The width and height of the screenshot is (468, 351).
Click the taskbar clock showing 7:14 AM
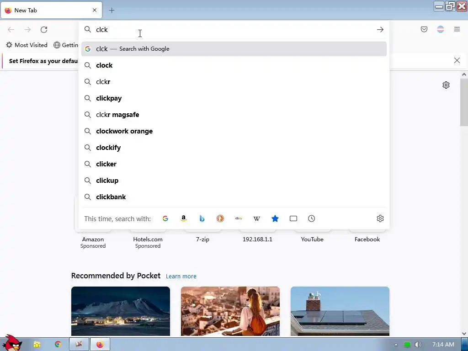[443, 345]
